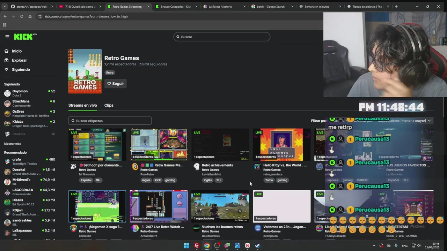Viewport: 447px width, 251px height.
Task: Click the Retro Games Ma... stream title
Action: point(169,165)
